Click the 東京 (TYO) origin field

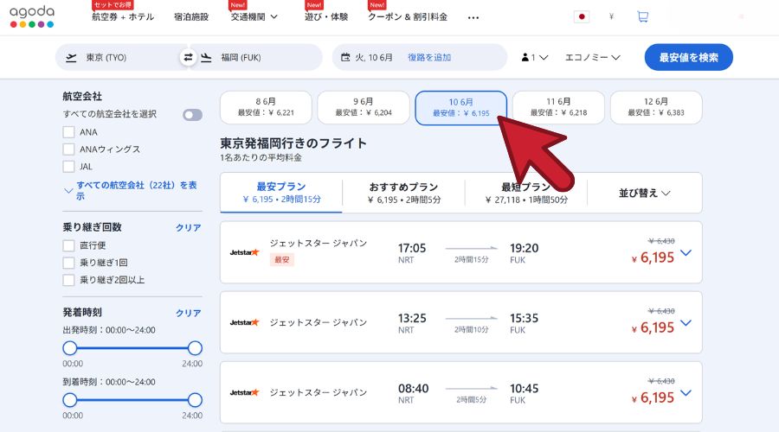pyautogui.click(x=122, y=58)
